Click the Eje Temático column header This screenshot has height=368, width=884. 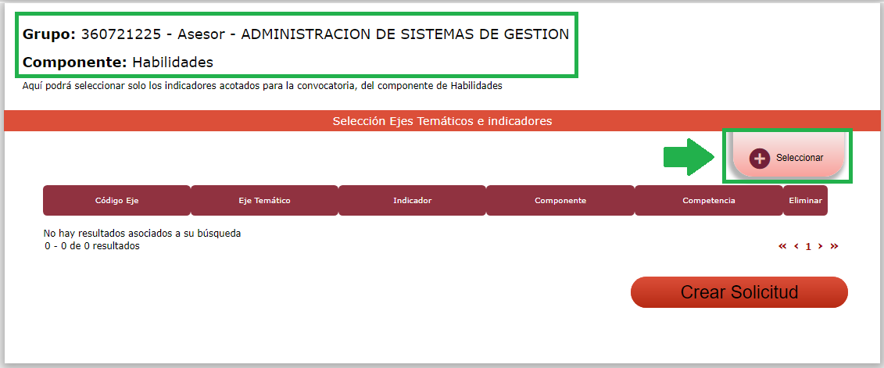point(264,201)
